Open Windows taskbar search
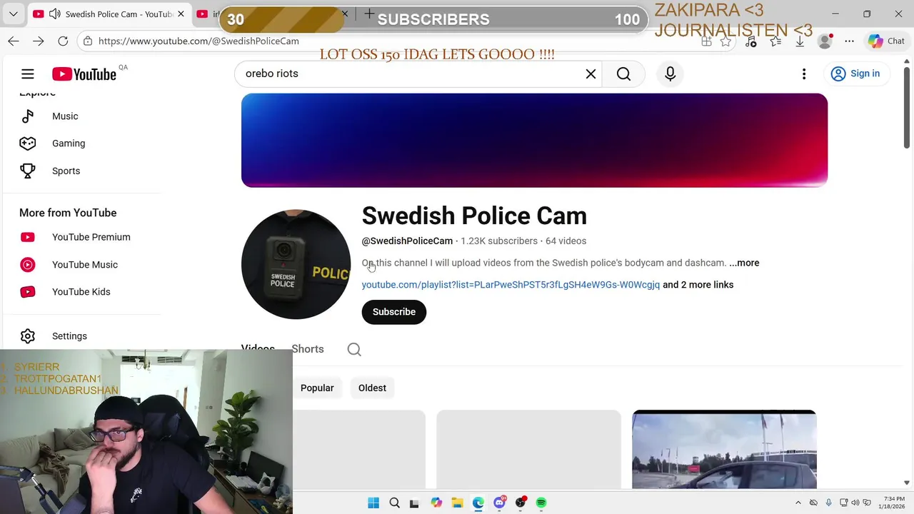The height and width of the screenshot is (514, 914). [x=394, y=503]
